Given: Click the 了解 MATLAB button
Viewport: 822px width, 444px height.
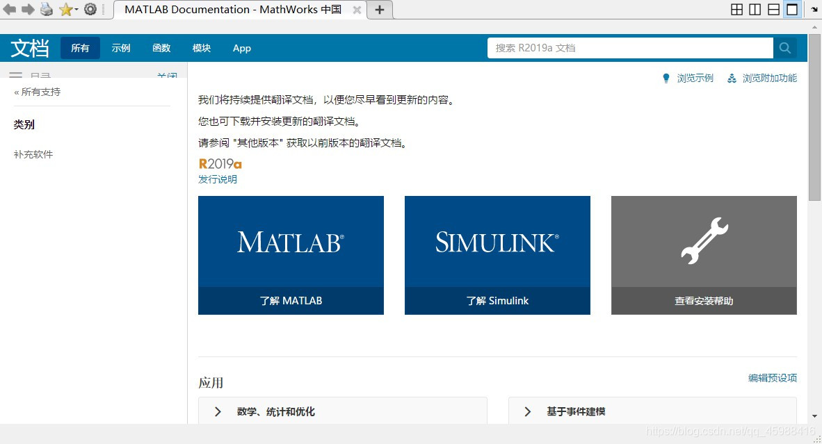Looking at the screenshot, I should 291,301.
